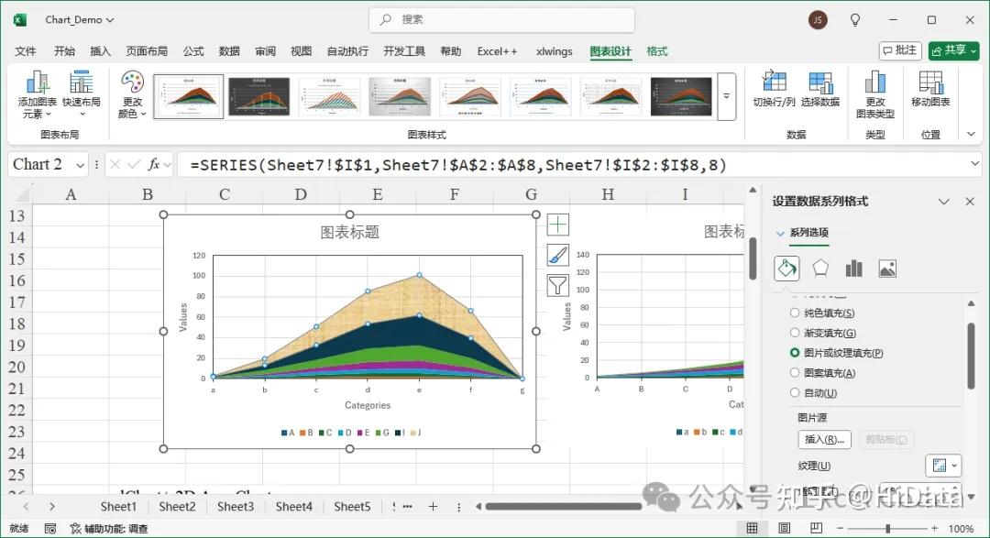Screen dimensions: 990x538
Task: Select the Fill & Line bucket icon
Action: click(786, 268)
